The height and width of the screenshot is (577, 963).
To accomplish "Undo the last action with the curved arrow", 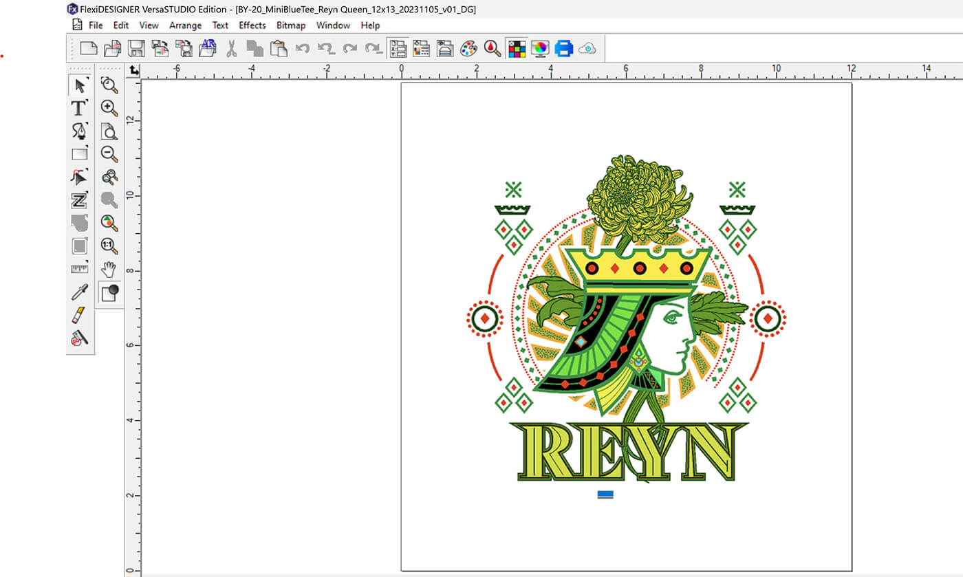I will click(x=302, y=48).
